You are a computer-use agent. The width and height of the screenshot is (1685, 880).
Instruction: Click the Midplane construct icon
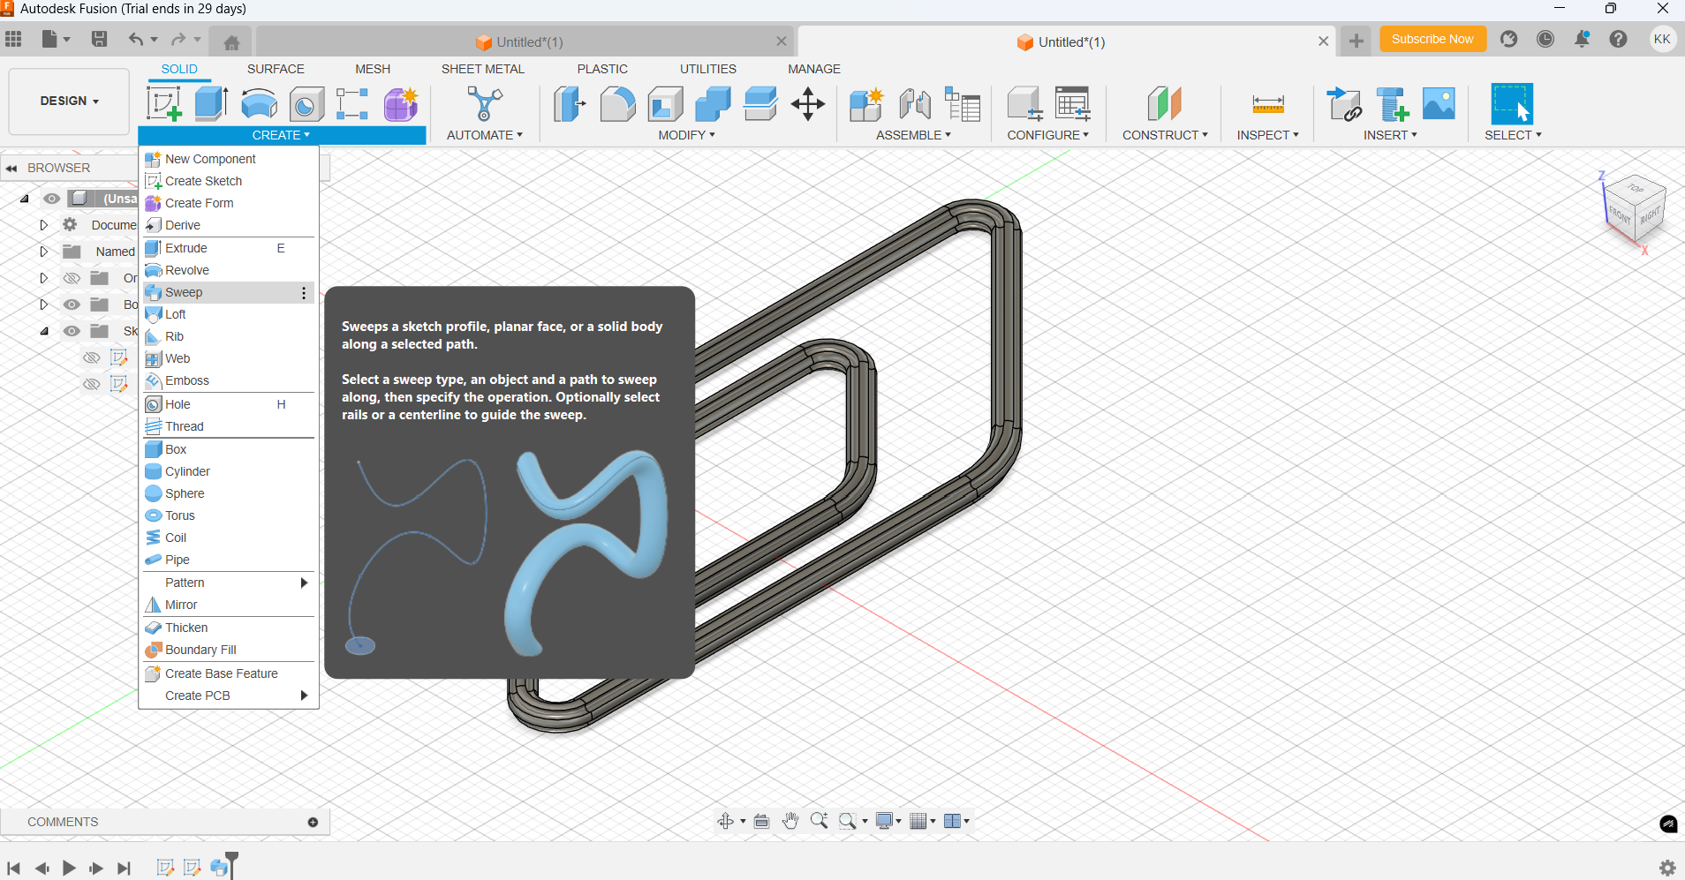coord(1165,103)
